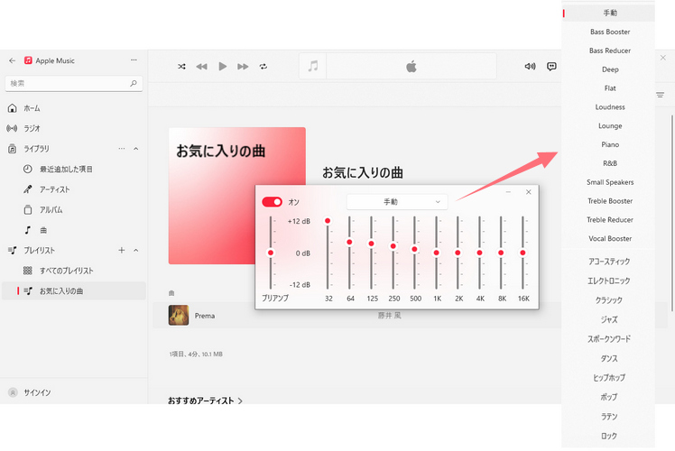Screen dimensions: 675x451
Task: Click the 32 Hz band slider handle
Action: tap(328, 221)
